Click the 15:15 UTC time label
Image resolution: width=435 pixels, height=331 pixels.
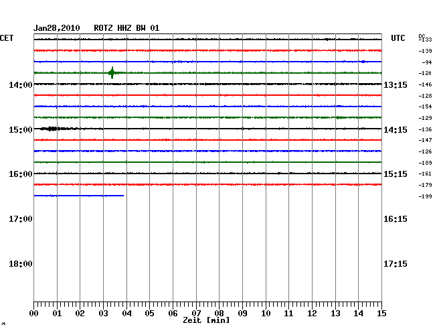pyautogui.click(x=396, y=174)
